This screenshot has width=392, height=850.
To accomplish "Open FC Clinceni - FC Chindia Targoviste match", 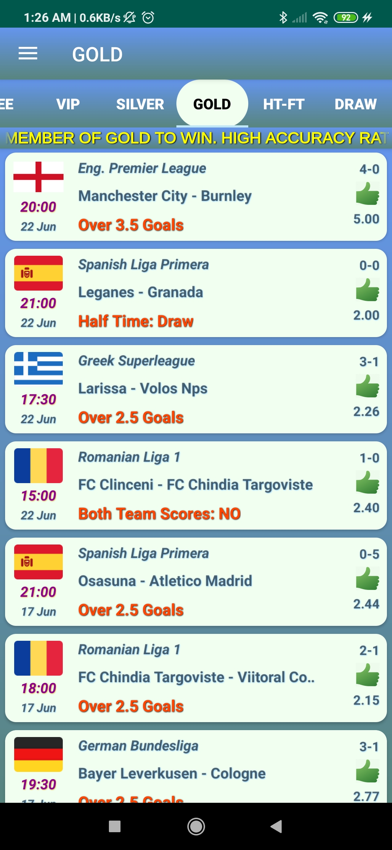I will pos(196,485).
